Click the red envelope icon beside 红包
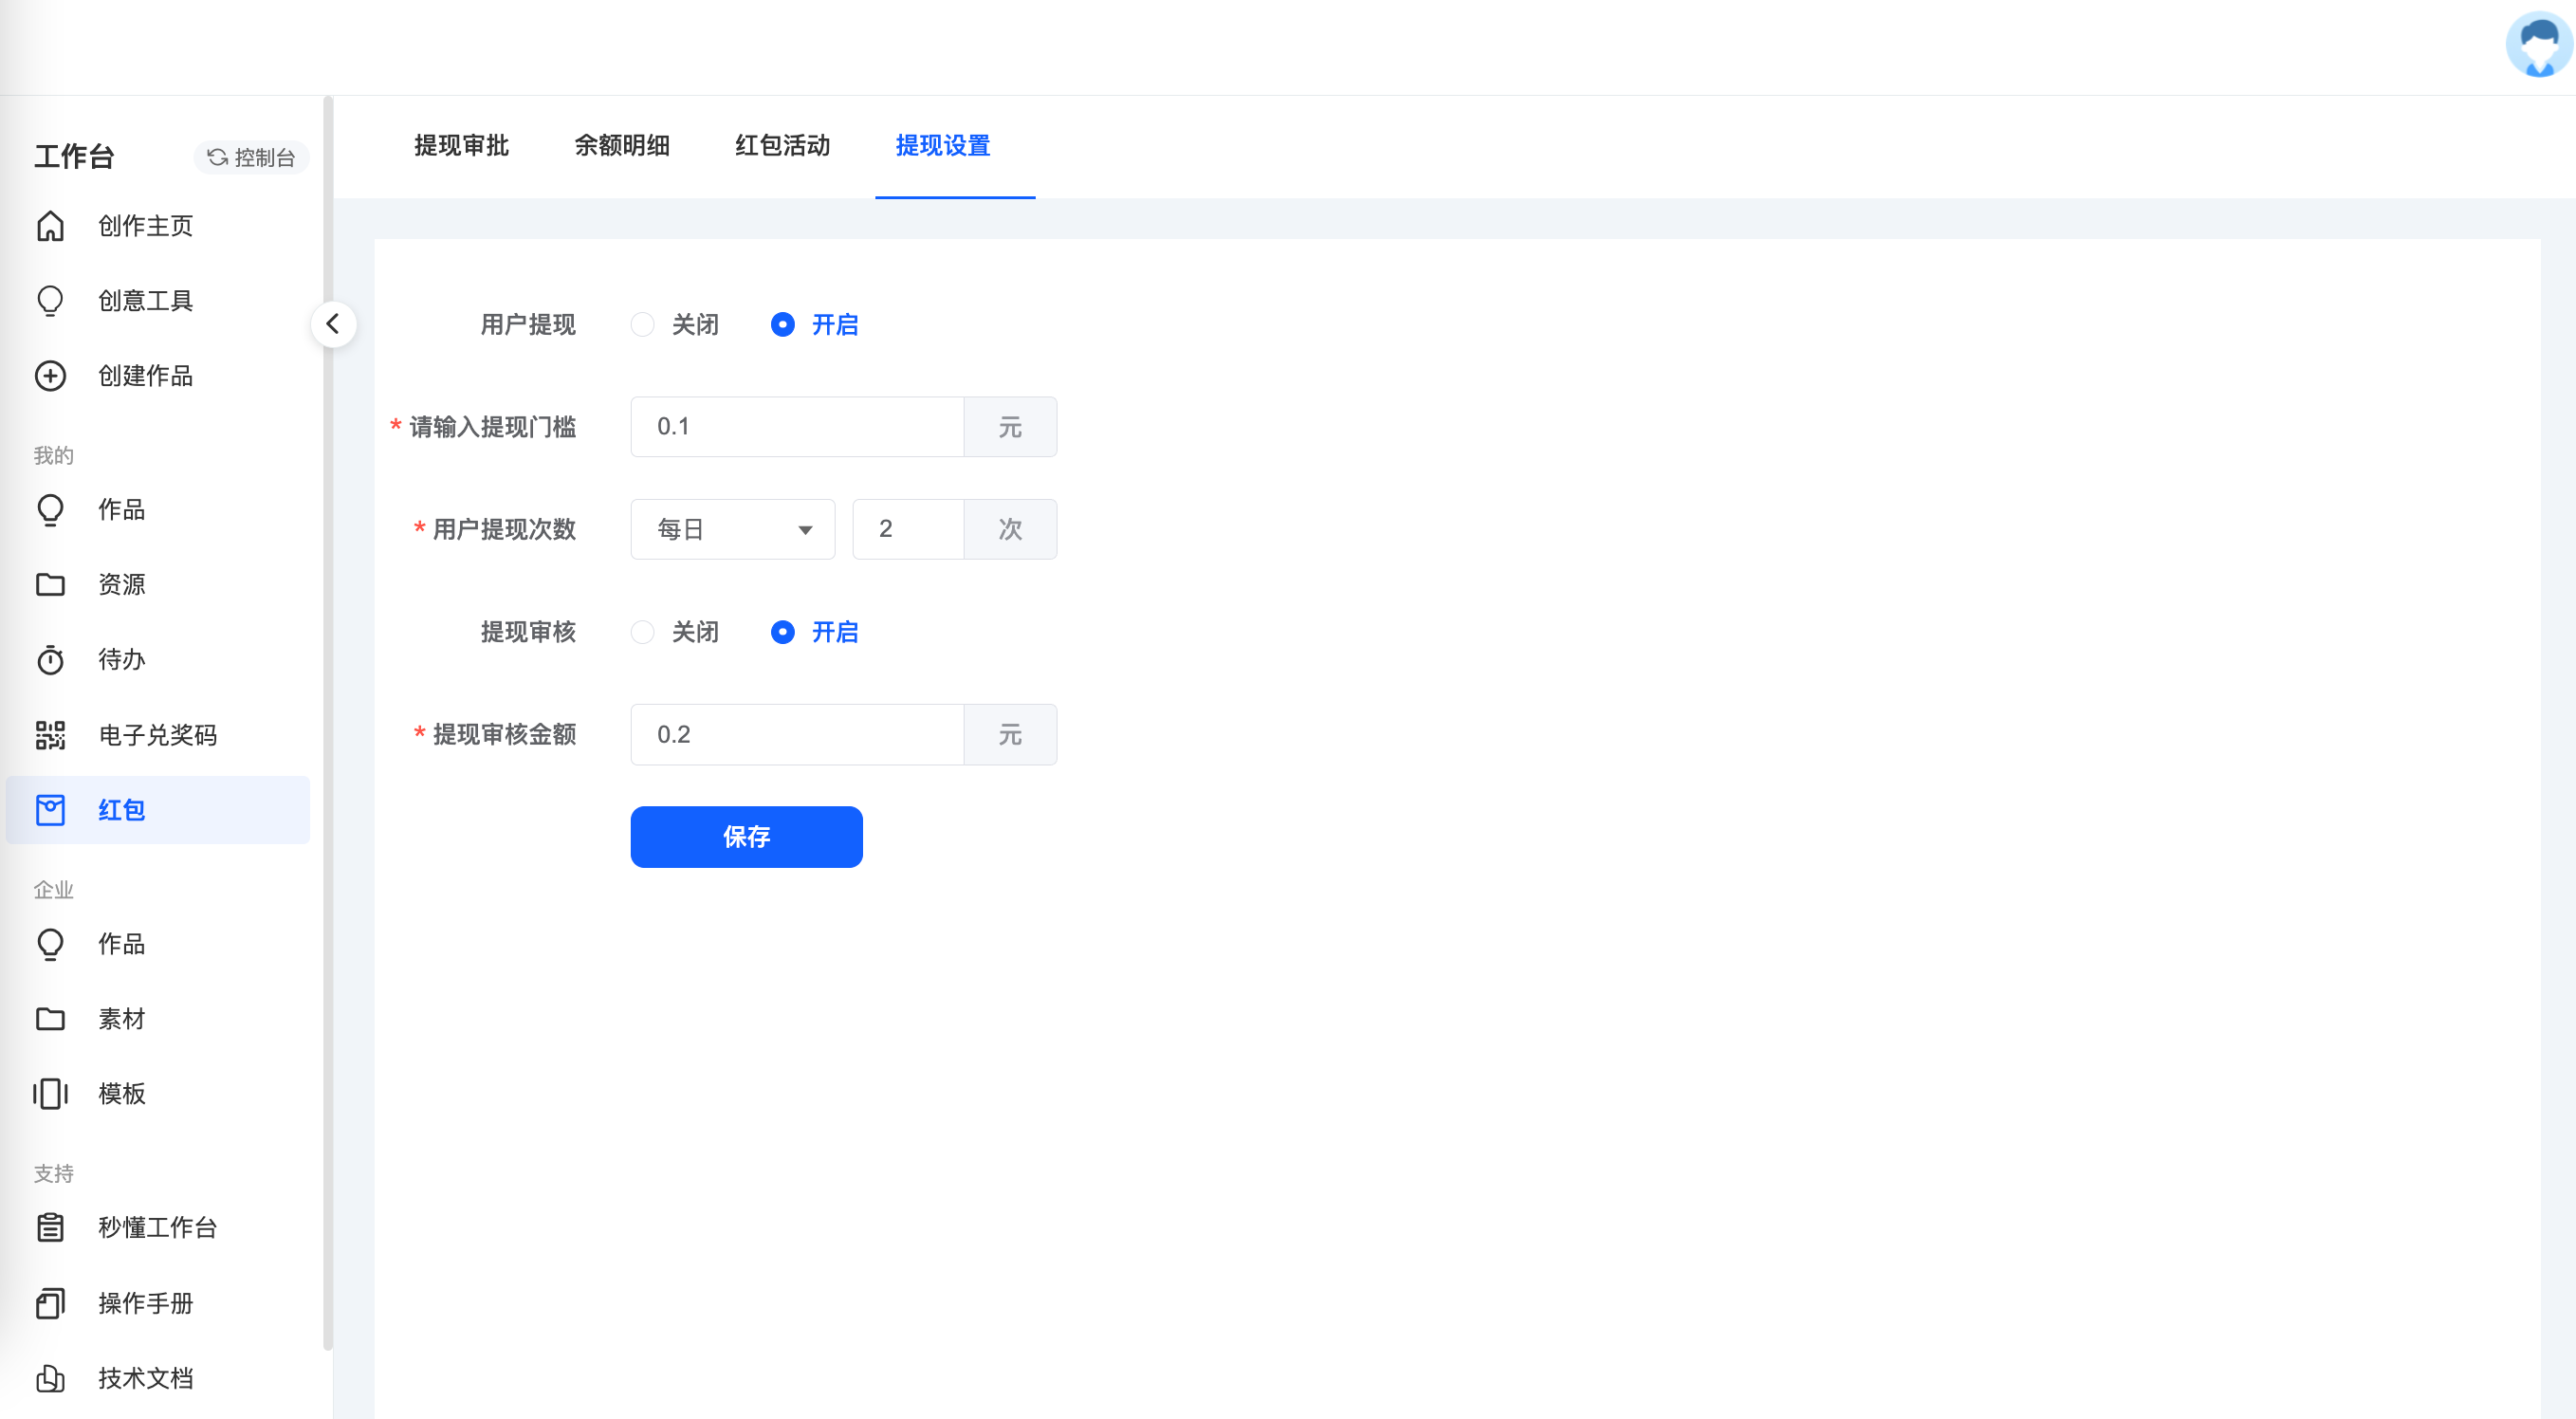This screenshot has width=2576, height=1419. pyautogui.click(x=50, y=810)
